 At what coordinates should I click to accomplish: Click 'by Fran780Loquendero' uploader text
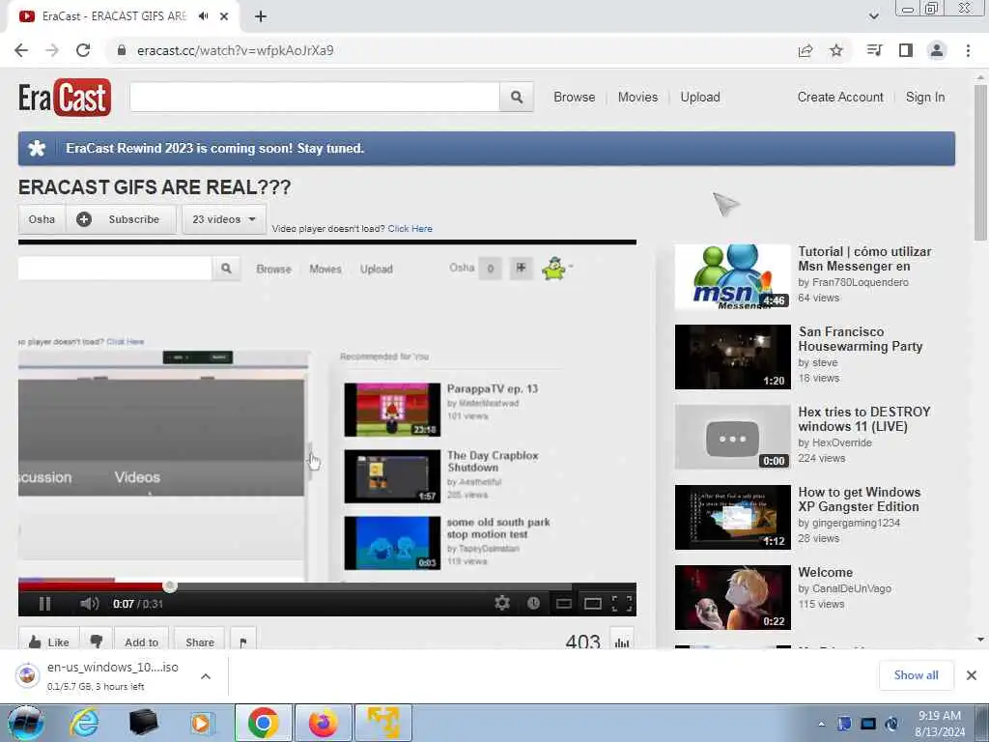(x=854, y=282)
